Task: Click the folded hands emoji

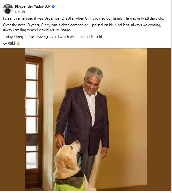Action: click(x=18, y=44)
